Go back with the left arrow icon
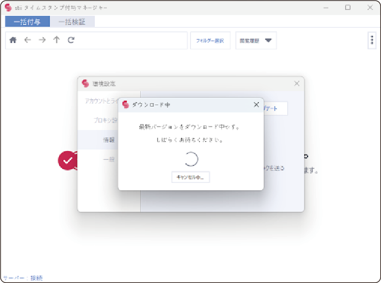The image size is (381, 283). [x=27, y=40]
